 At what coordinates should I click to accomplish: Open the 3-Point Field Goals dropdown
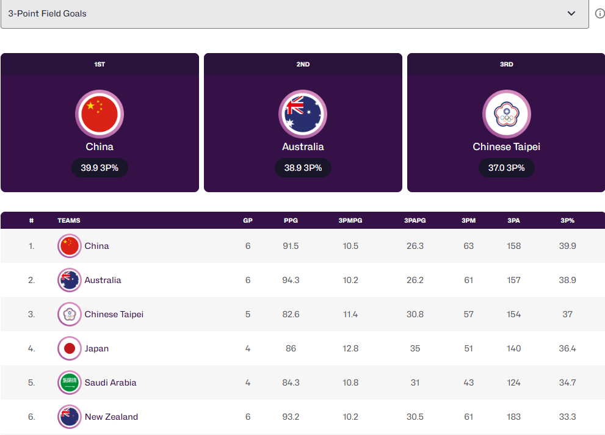[x=294, y=13]
